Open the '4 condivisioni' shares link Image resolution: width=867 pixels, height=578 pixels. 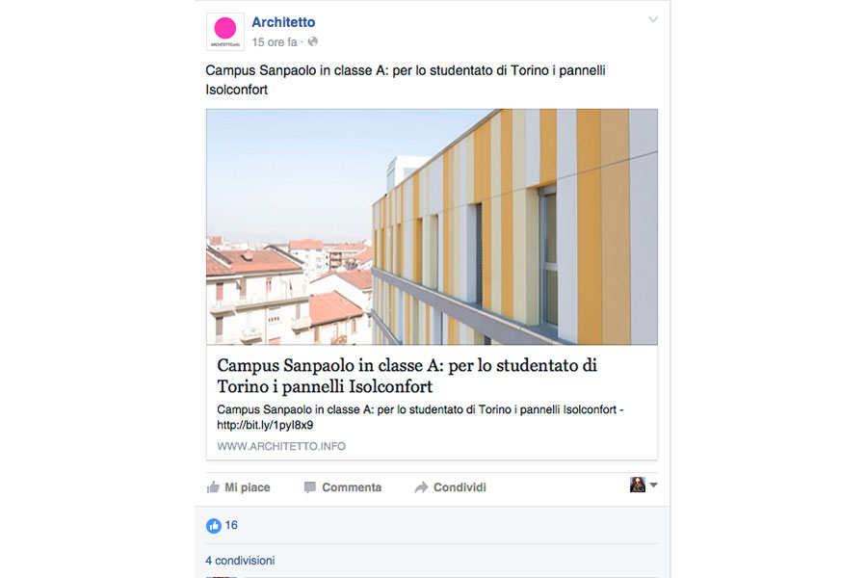click(x=240, y=561)
